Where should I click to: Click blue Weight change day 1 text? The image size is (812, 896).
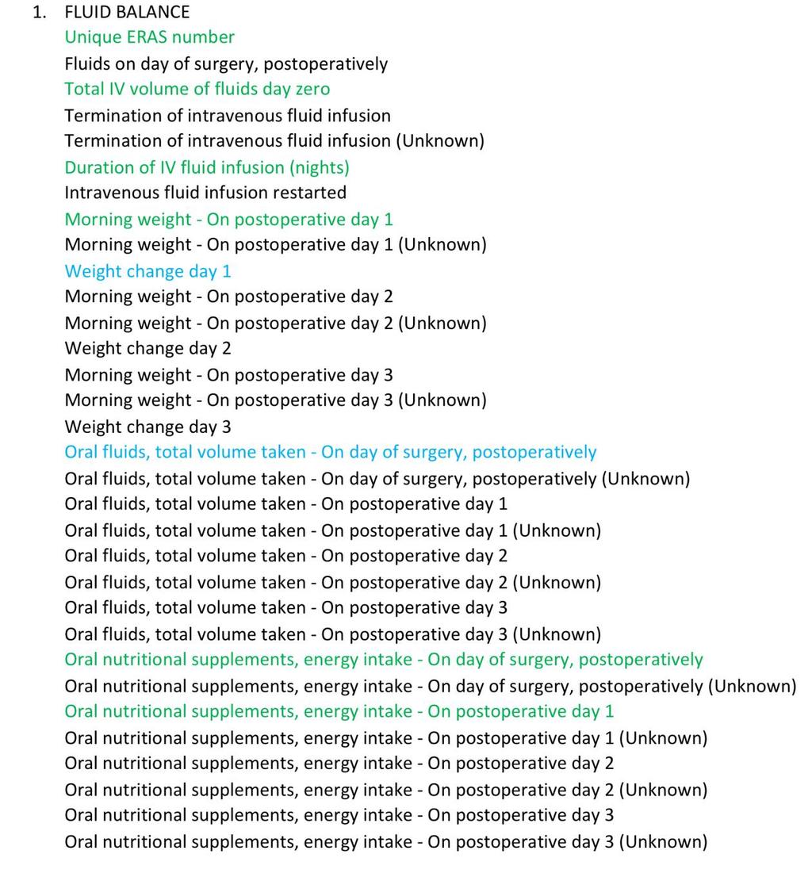click(148, 272)
